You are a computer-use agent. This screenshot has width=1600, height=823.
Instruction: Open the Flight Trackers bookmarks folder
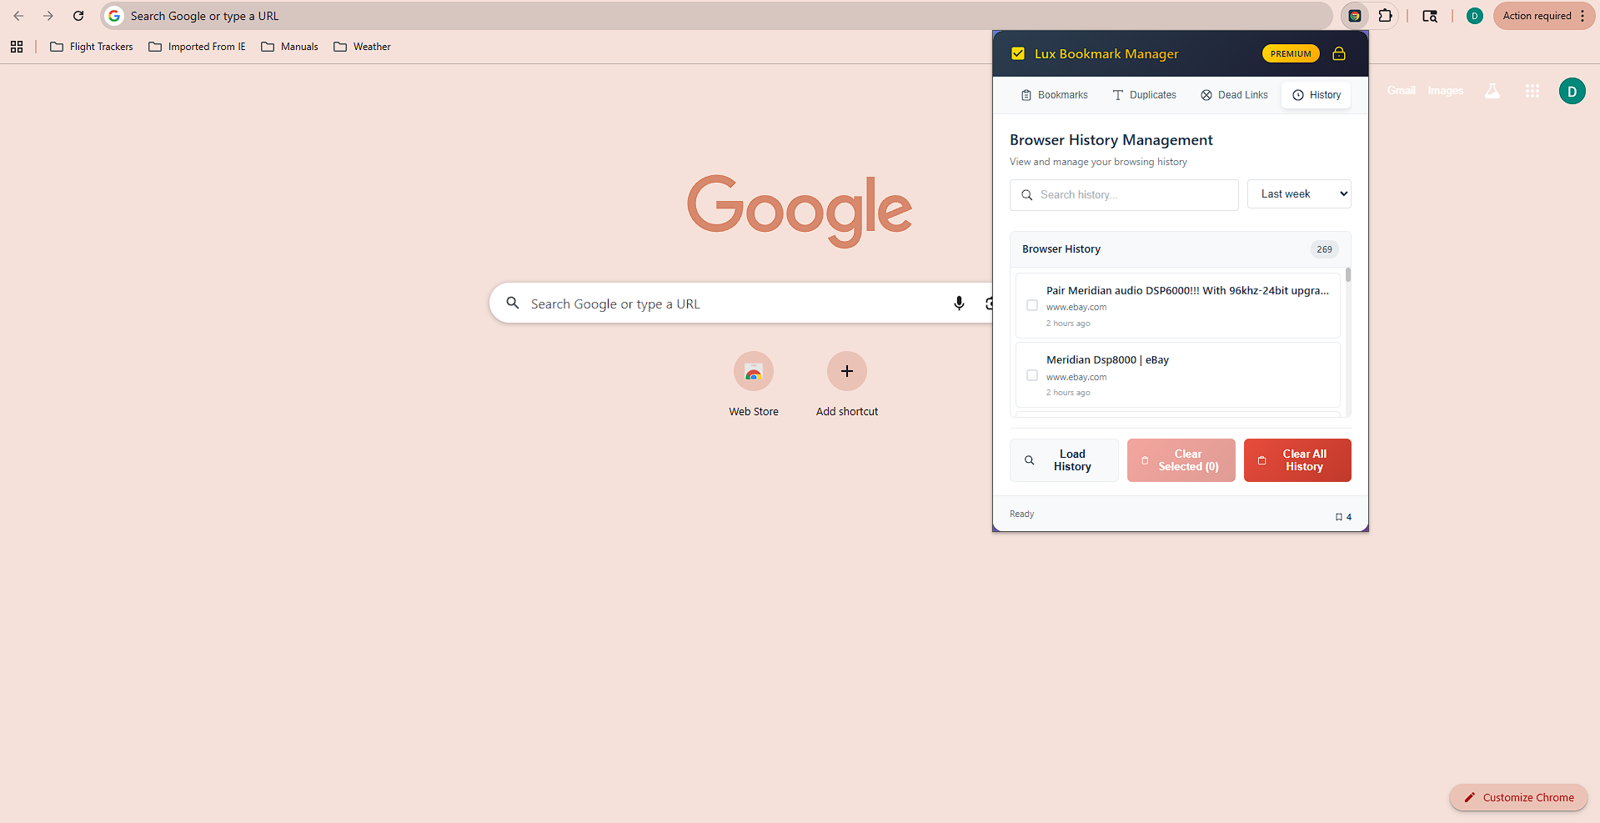pos(92,47)
